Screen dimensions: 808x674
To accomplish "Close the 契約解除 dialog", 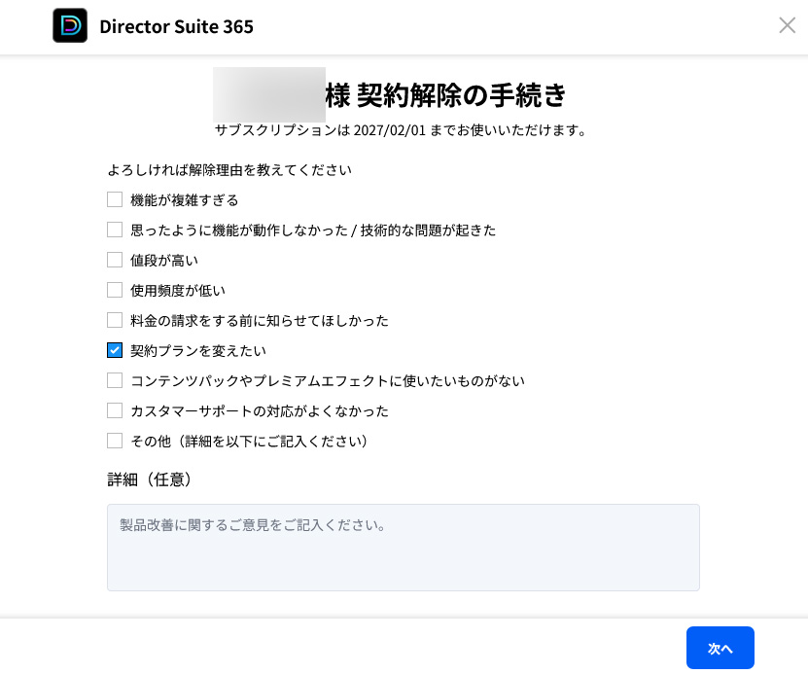I will [x=787, y=25].
